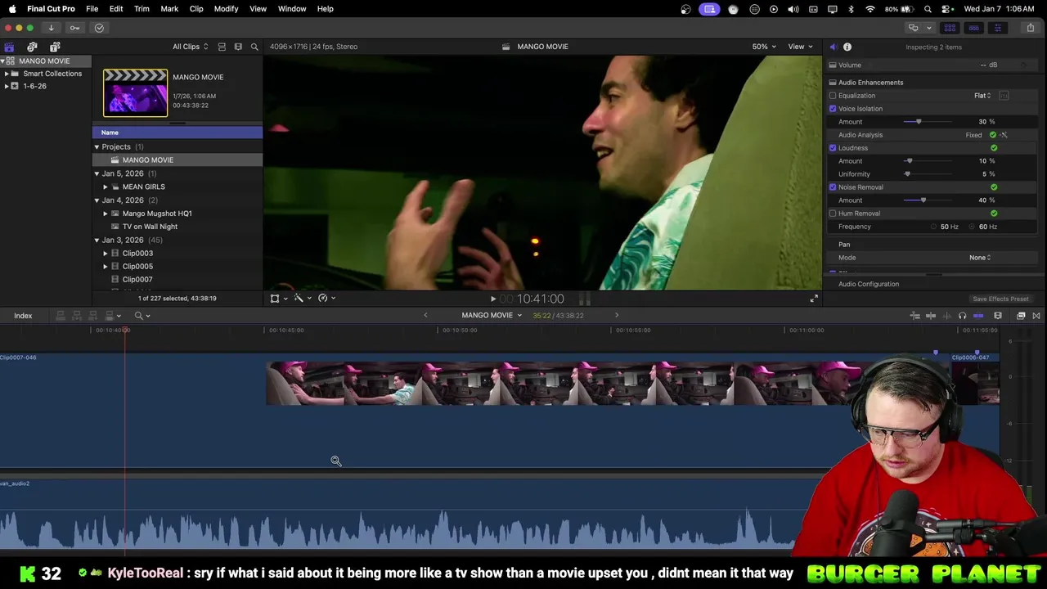Image resolution: width=1047 pixels, height=589 pixels.
Task: Expand the MEAN GIRLS event item
Action: tap(106, 187)
